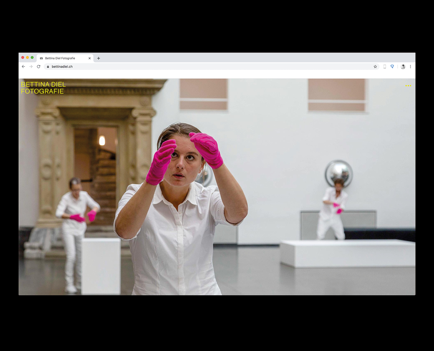Open Chrome's three-dot vertical menu

pos(410,67)
